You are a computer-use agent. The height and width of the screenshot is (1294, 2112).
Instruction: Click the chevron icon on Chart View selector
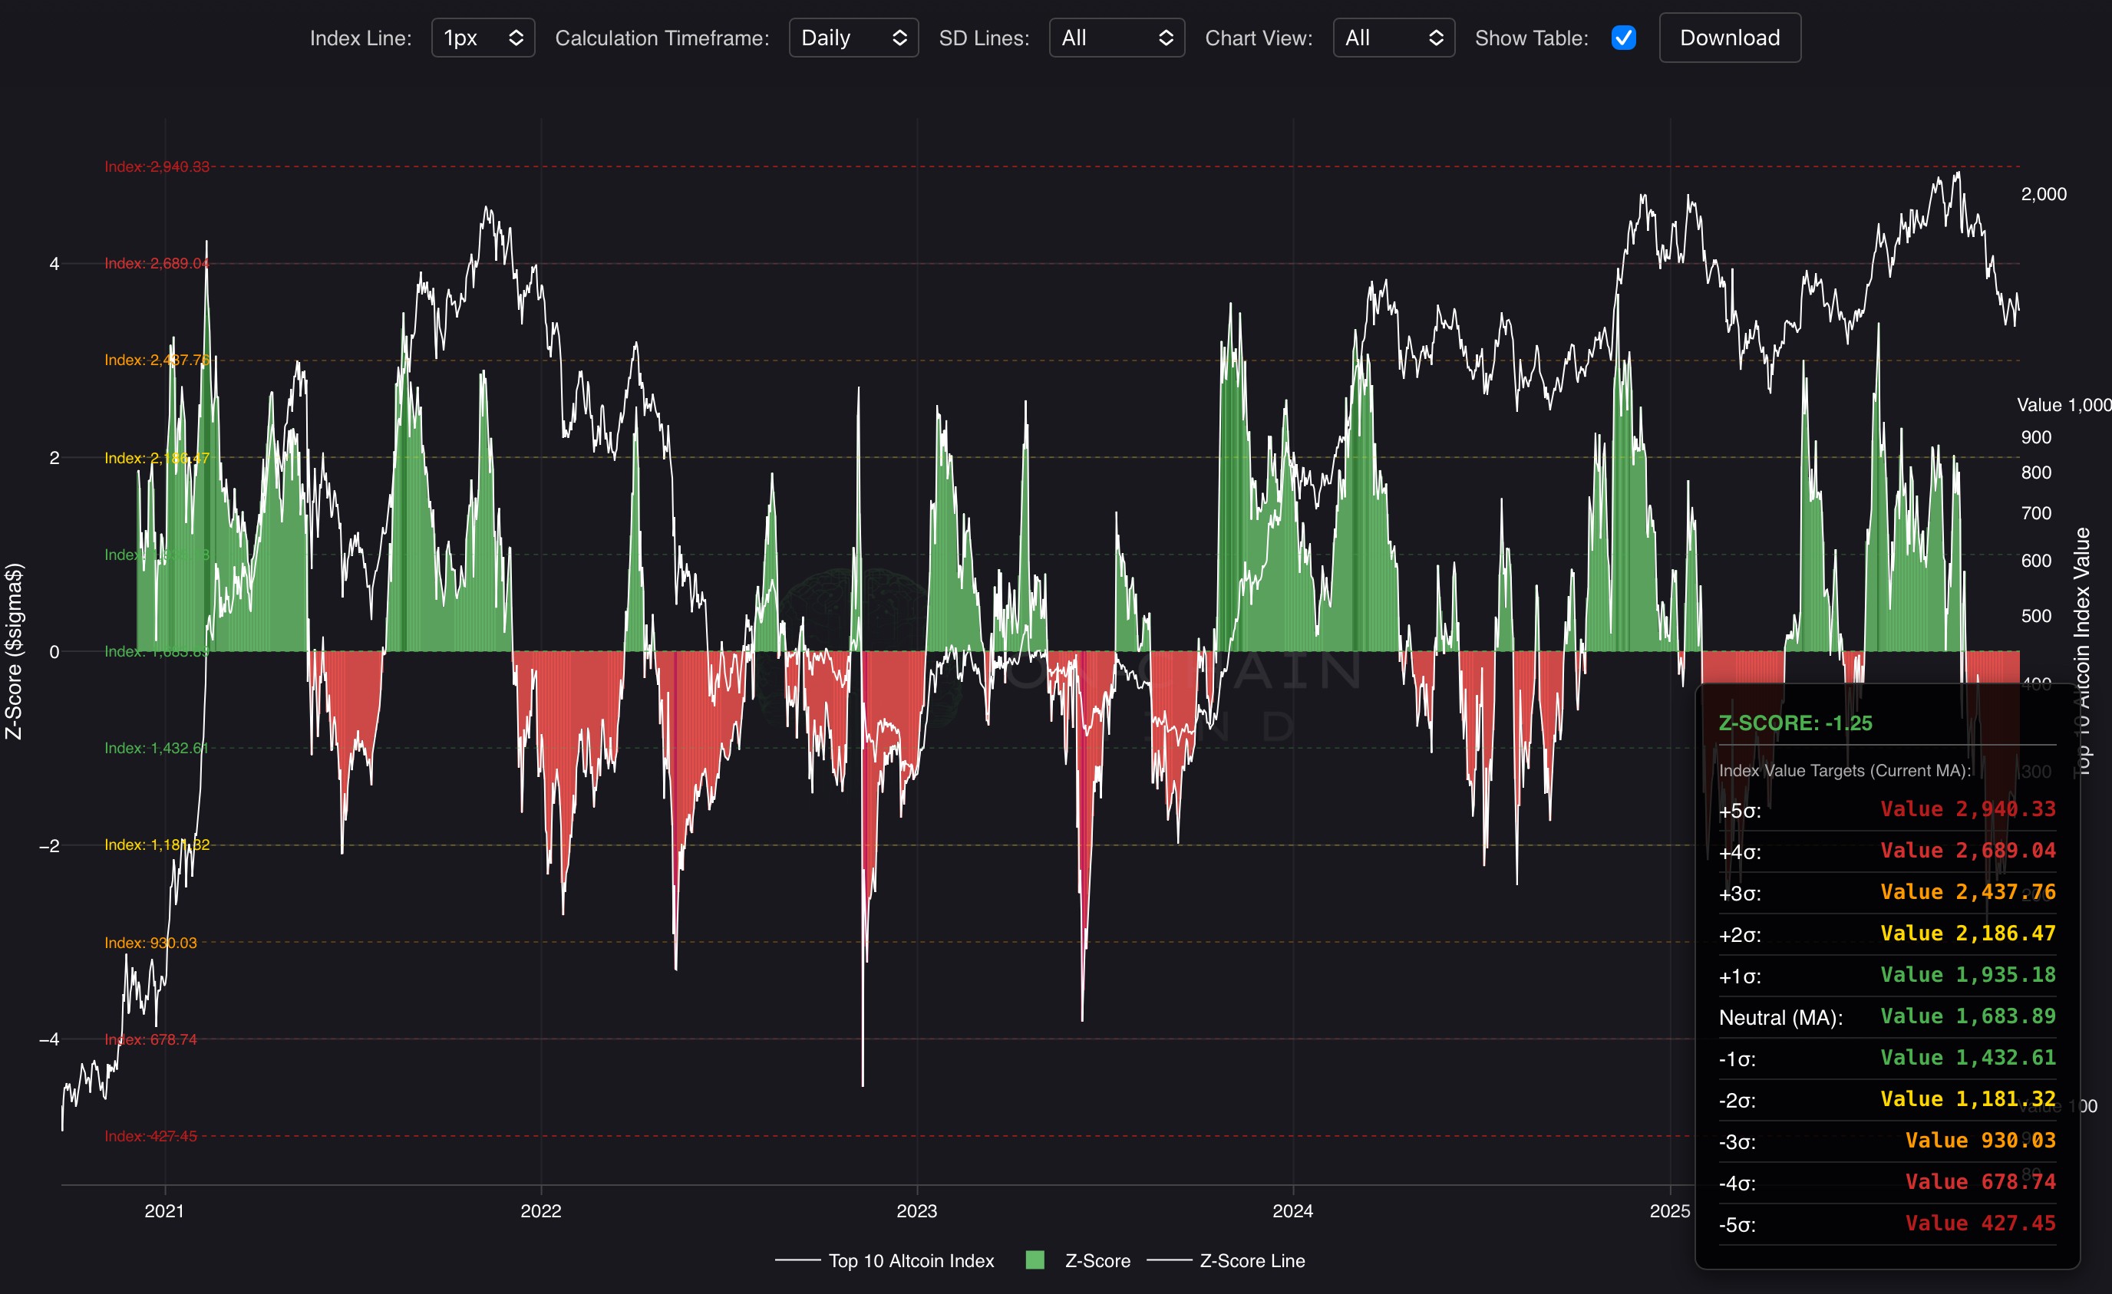(x=1436, y=38)
